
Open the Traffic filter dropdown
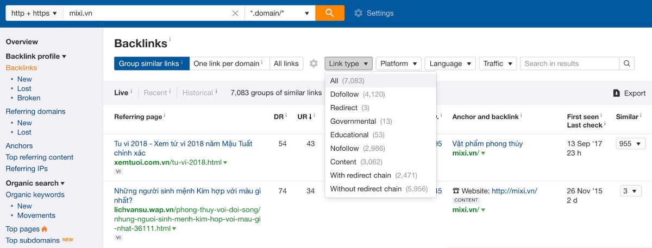tap(498, 63)
